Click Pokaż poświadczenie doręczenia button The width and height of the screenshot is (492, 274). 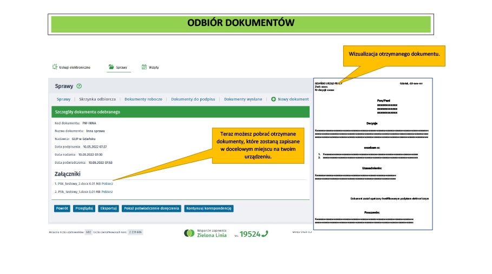tap(152, 208)
